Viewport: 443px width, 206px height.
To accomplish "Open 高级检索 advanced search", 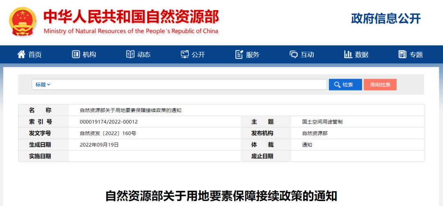I will click(380, 85).
